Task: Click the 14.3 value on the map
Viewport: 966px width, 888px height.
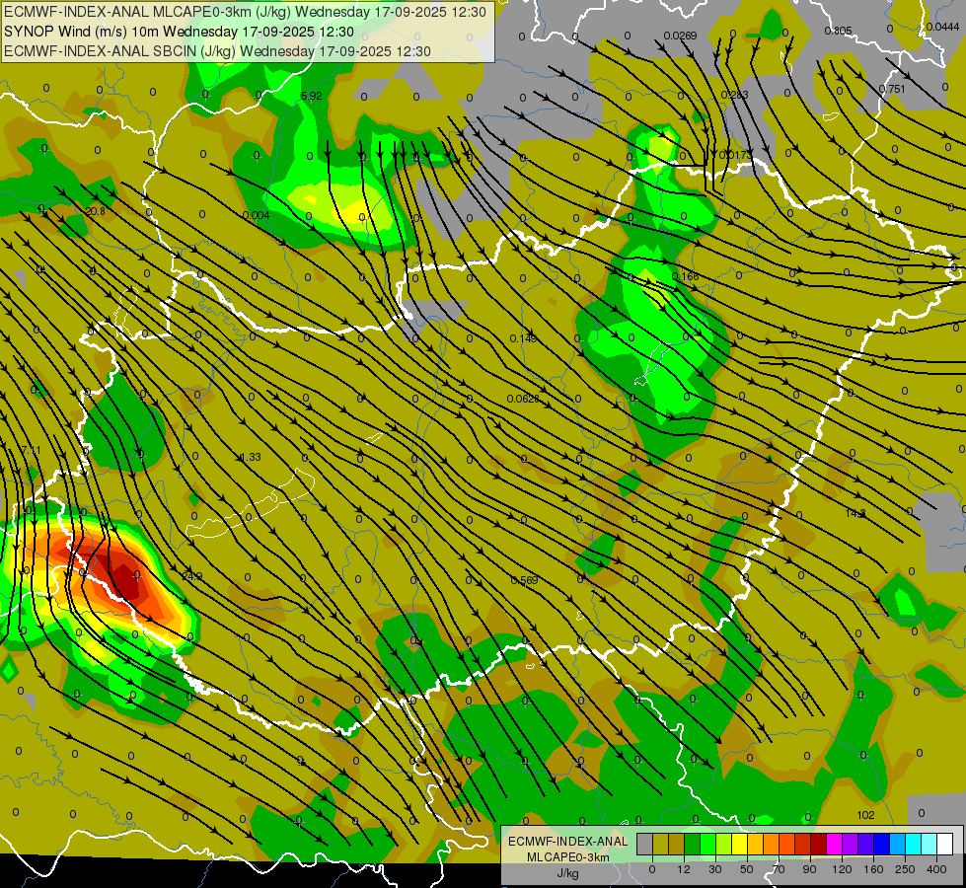Action: click(x=855, y=513)
